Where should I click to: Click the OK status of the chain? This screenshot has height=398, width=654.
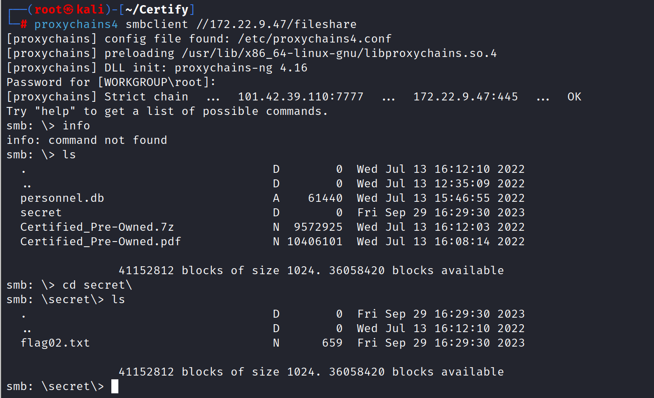(574, 97)
